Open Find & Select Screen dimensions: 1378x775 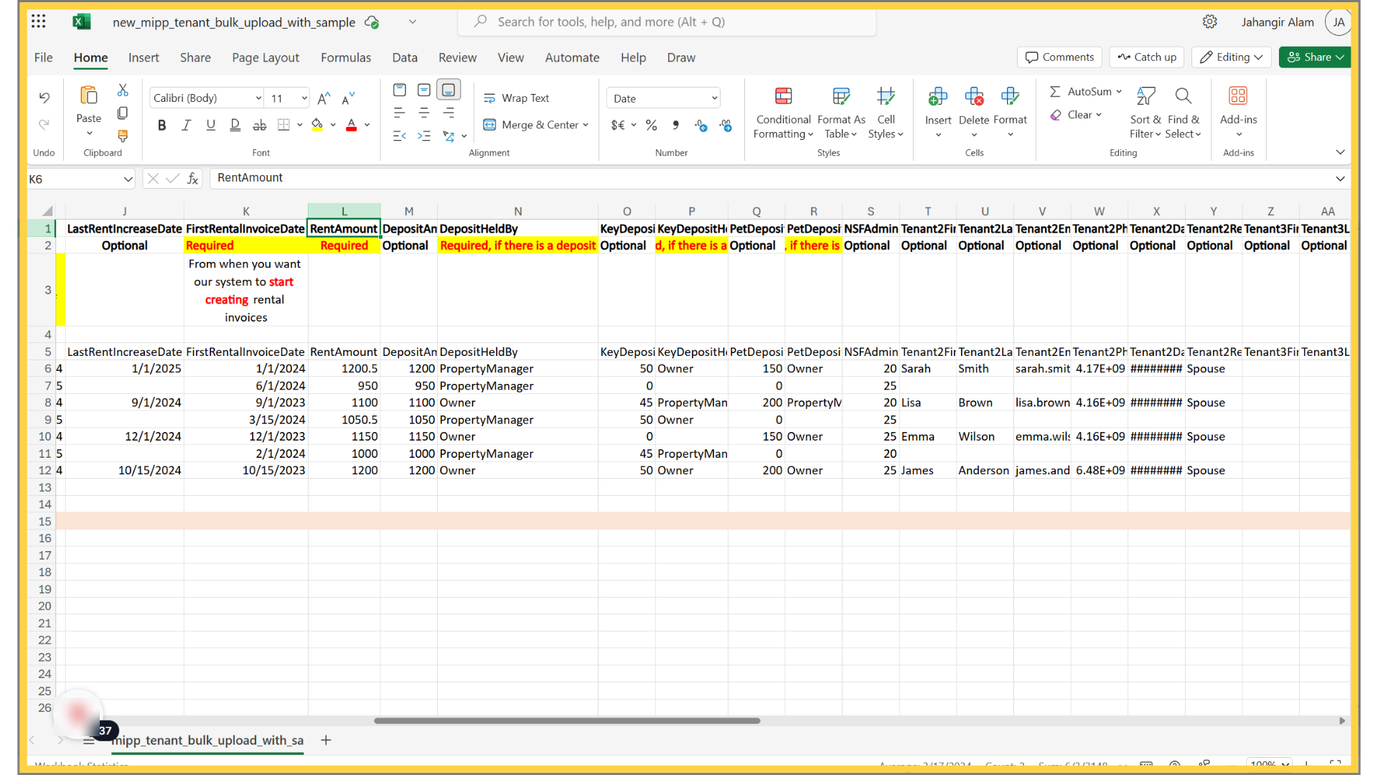point(1184,113)
